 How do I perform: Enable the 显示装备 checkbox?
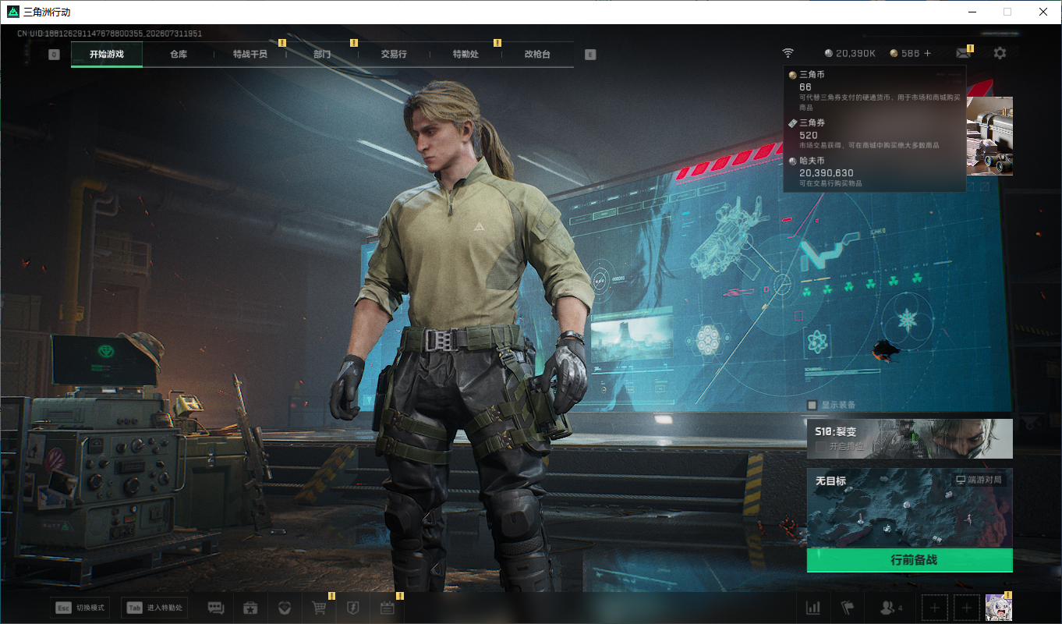click(x=812, y=405)
